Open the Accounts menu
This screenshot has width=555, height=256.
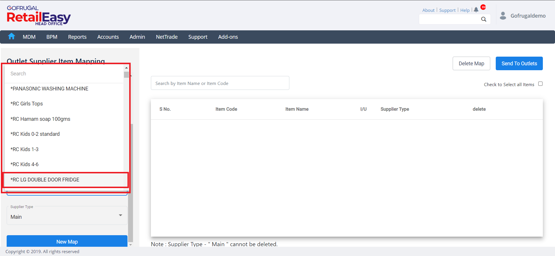coord(108,37)
